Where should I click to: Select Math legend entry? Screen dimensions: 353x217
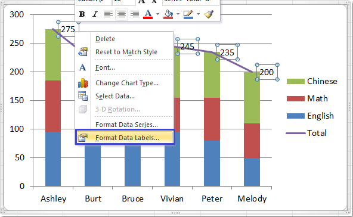(307, 98)
